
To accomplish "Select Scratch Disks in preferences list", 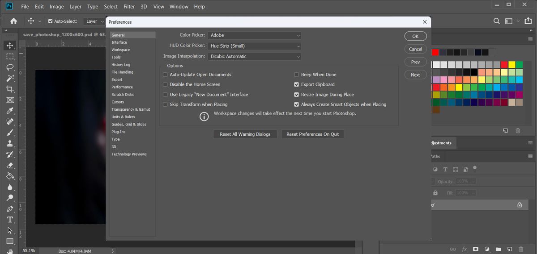I will click(123, 95).
